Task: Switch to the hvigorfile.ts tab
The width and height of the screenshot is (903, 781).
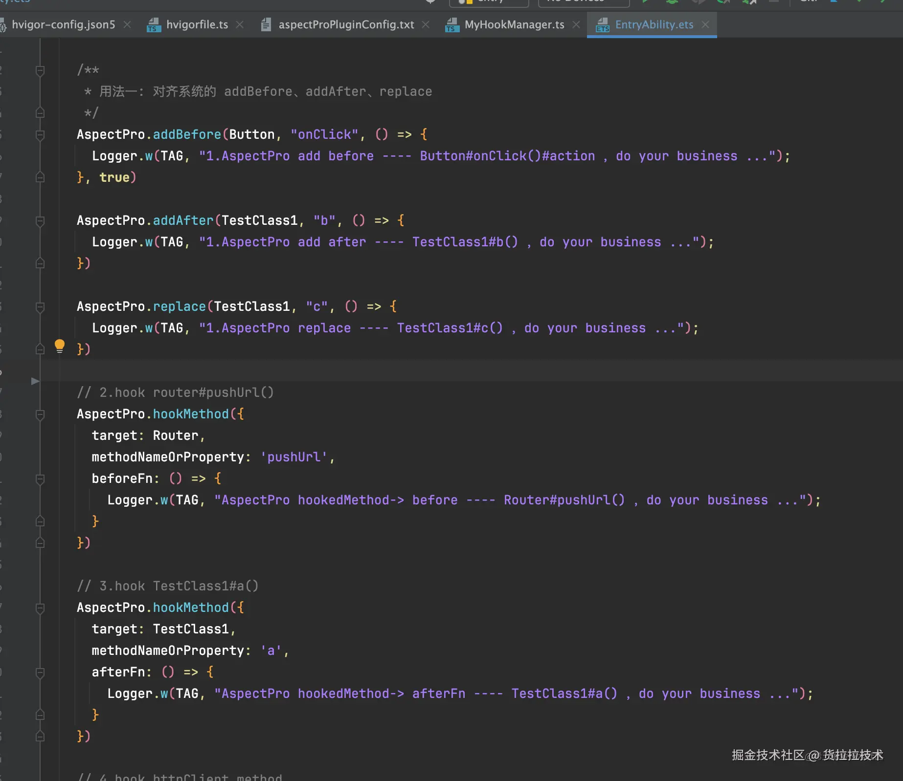Action: [197, 24]
